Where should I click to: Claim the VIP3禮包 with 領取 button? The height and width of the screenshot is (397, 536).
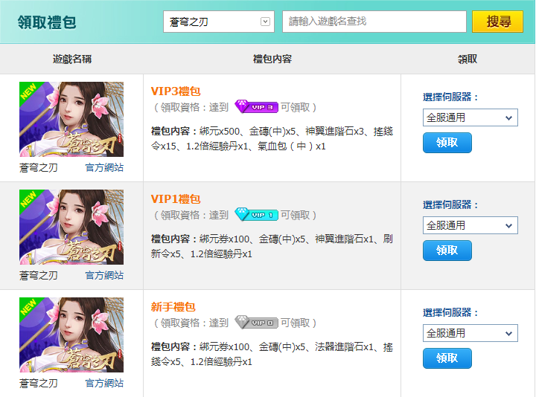pyautogui.click(x=447, y=143)
